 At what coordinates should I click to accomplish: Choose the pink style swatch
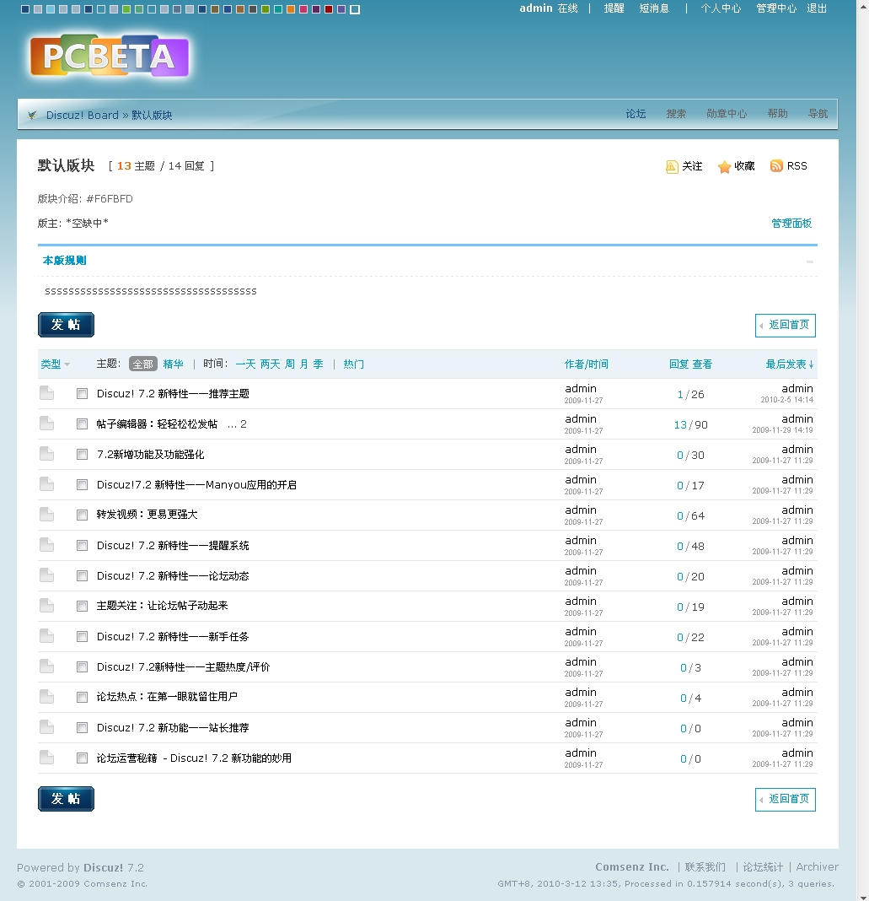(x=303, y=9)
